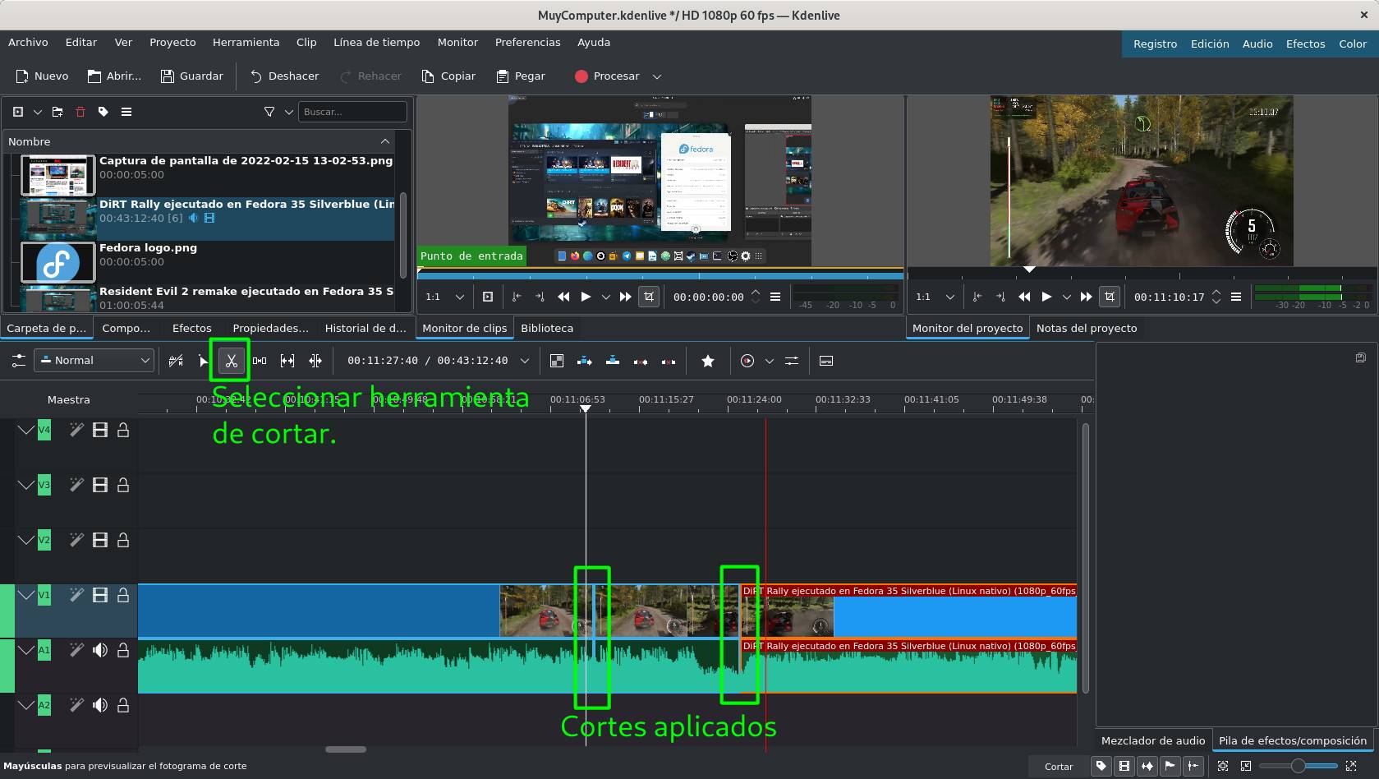Viewport: 1379px width, 779px height.
Task: Click the Guardar button
Action: coord(191,76)
